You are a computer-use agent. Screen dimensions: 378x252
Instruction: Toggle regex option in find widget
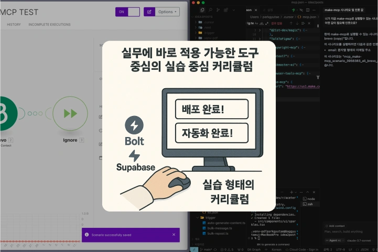click(267, 24)
